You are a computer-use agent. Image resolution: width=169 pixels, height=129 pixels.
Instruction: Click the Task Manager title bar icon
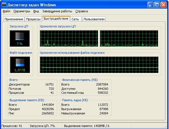4,5
